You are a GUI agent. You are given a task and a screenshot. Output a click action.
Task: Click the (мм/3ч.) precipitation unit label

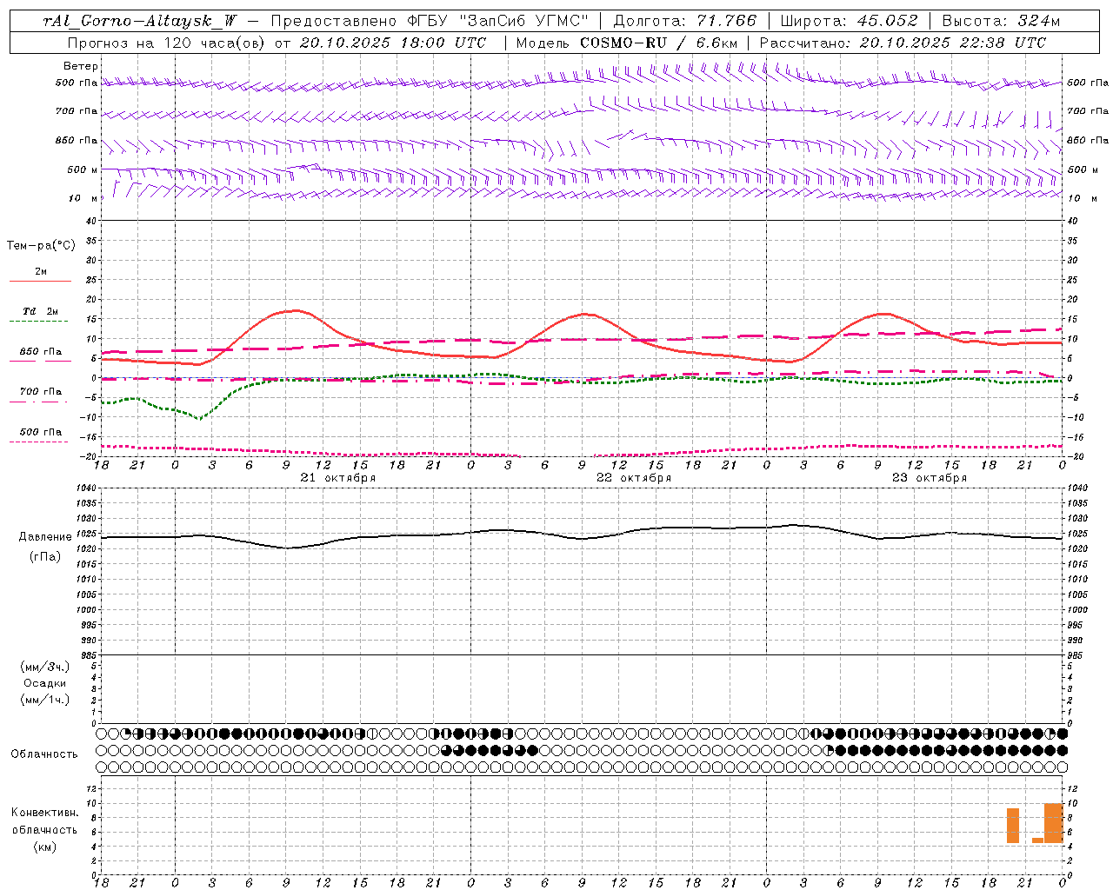coord(45,667)
